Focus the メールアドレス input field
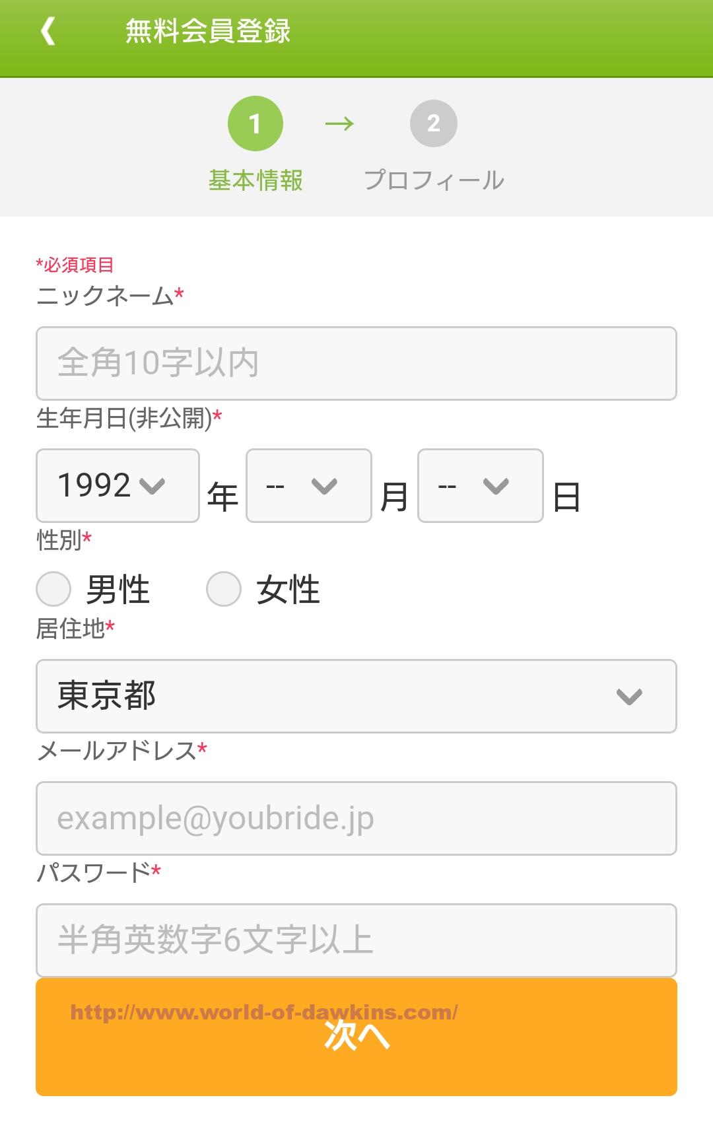713x1137 pixels. pos(356,818)
